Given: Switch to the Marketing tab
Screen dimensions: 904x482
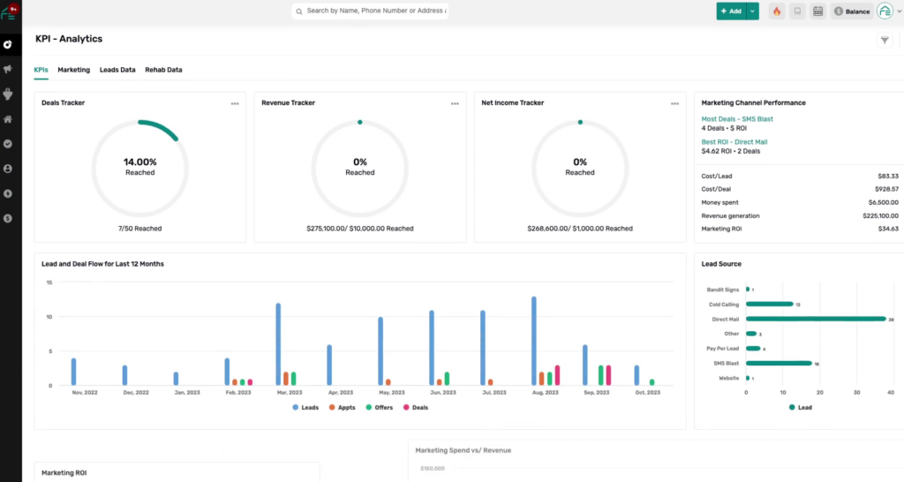Looking at the screenshot, I should (74, 70).
